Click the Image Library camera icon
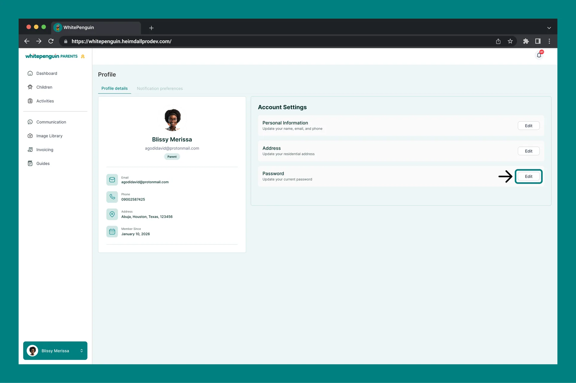Viewport: 576px width, 383px height. 30,136
